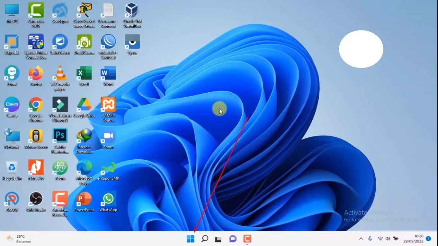The image size is (438, 246).
Task: Open the Scodepro shortcut
Action: coord(60,13)
